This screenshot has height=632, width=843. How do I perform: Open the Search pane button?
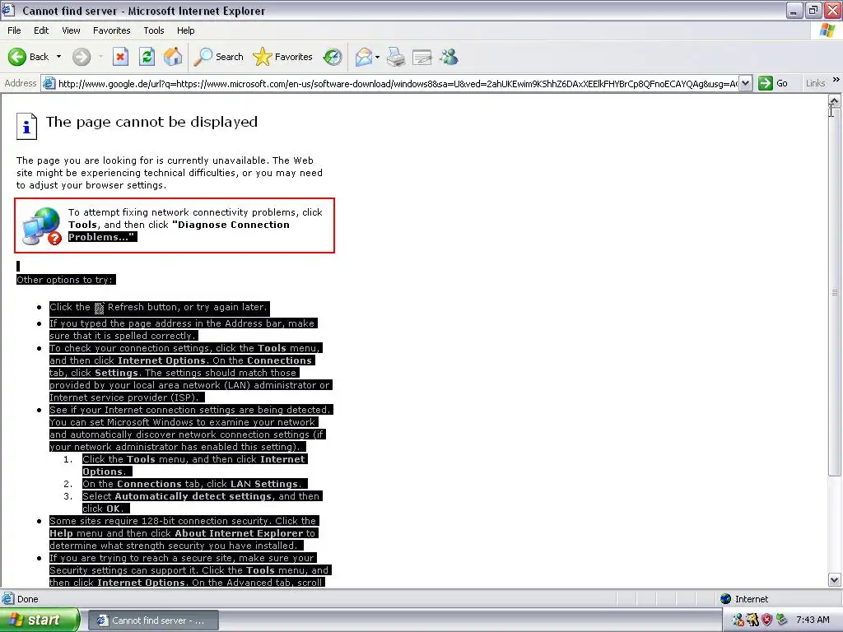(x=219, y=57)
